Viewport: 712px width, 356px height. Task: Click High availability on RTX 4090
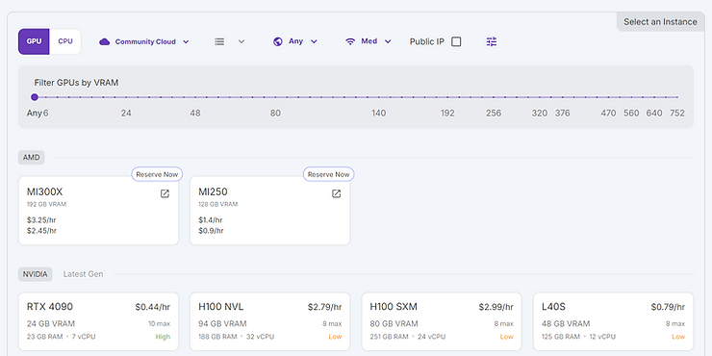tap(163, 337)
